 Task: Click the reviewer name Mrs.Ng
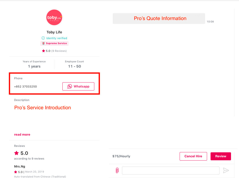19,167
